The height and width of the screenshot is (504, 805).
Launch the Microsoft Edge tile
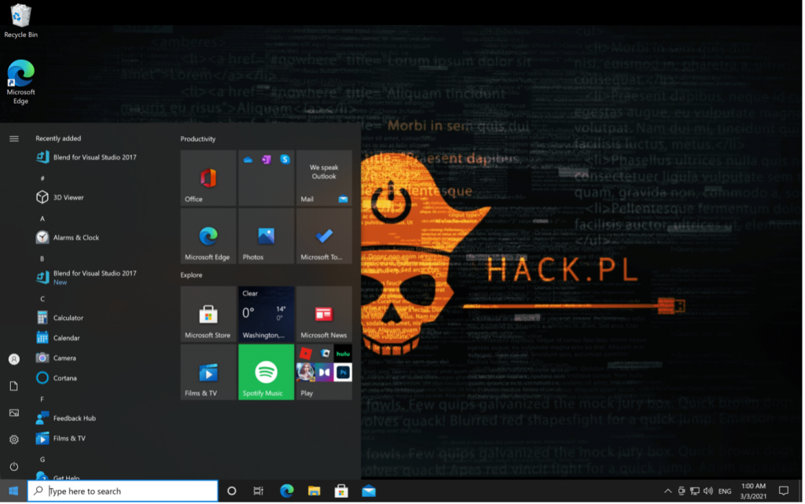(x=208, y=236)
